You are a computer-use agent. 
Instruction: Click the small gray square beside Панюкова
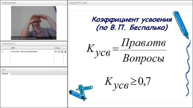[2, 52]
